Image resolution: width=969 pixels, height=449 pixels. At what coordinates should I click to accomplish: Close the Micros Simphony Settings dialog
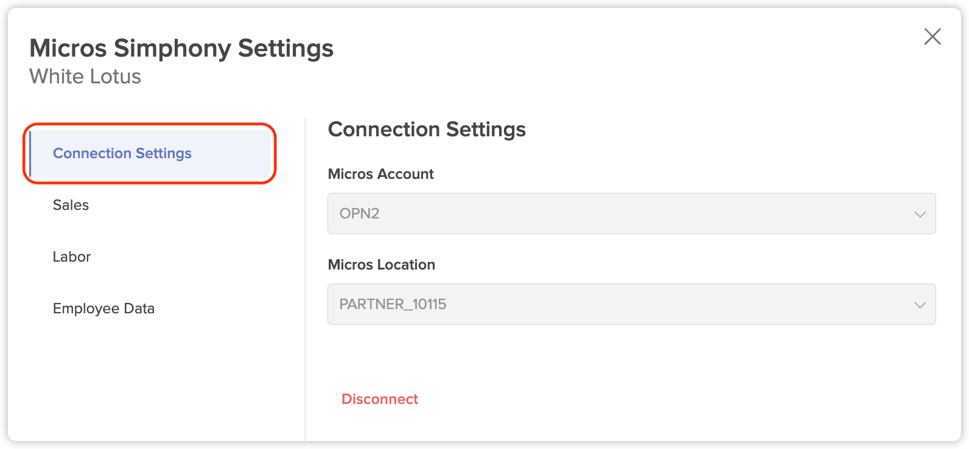932,37
